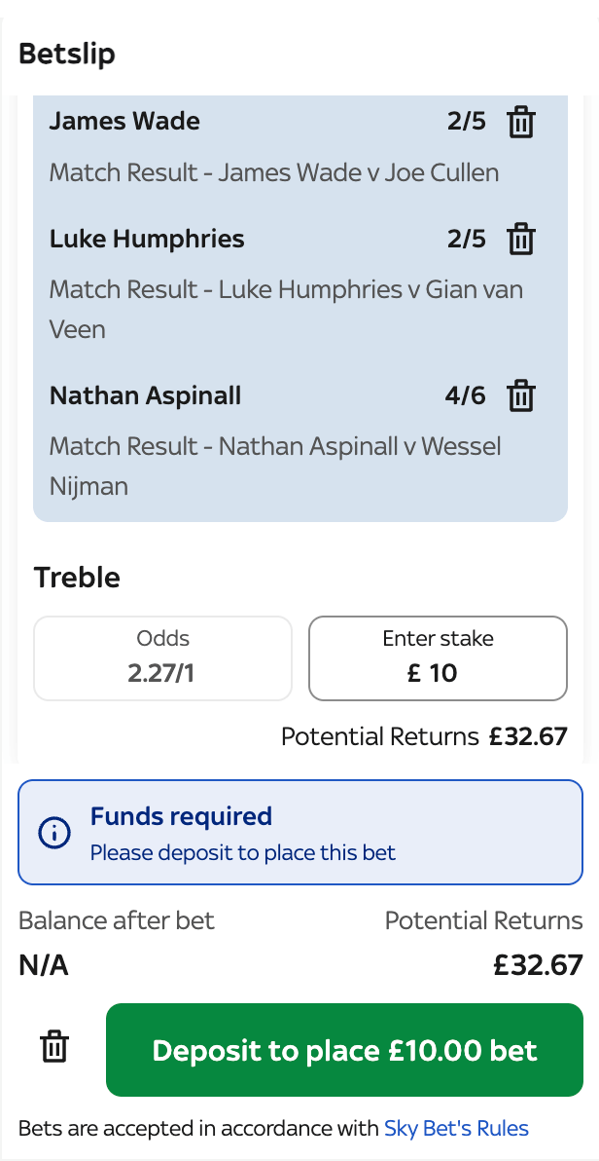Click the Betslip heading
The width and height of the screenshot is (599, 1161).
coord(66,54)
